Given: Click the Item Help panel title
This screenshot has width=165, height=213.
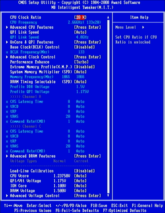Looking at the screenshot, I should pyautogui.click(x=139, y=17).
